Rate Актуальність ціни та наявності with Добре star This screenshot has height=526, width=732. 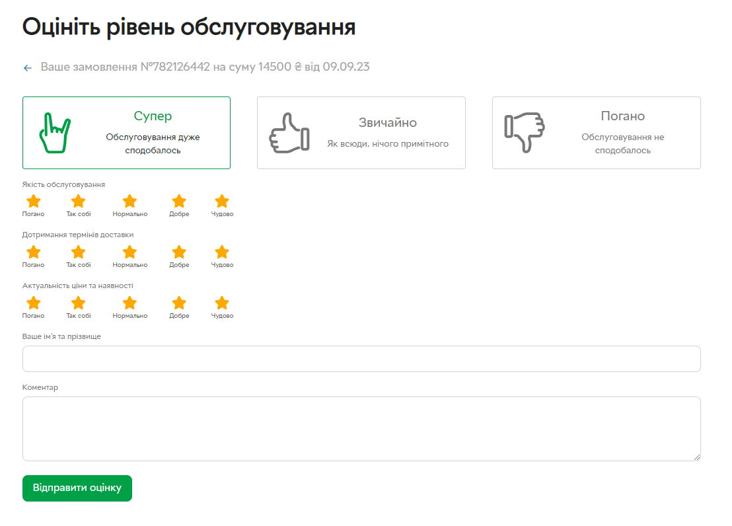click(x=179, y=303)
